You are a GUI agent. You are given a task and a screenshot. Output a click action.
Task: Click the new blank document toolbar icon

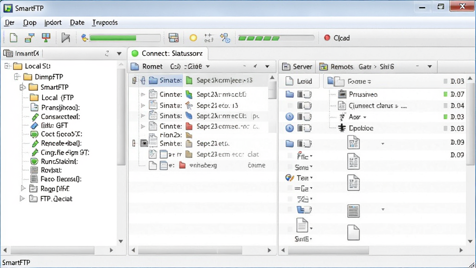click(13, 38)
